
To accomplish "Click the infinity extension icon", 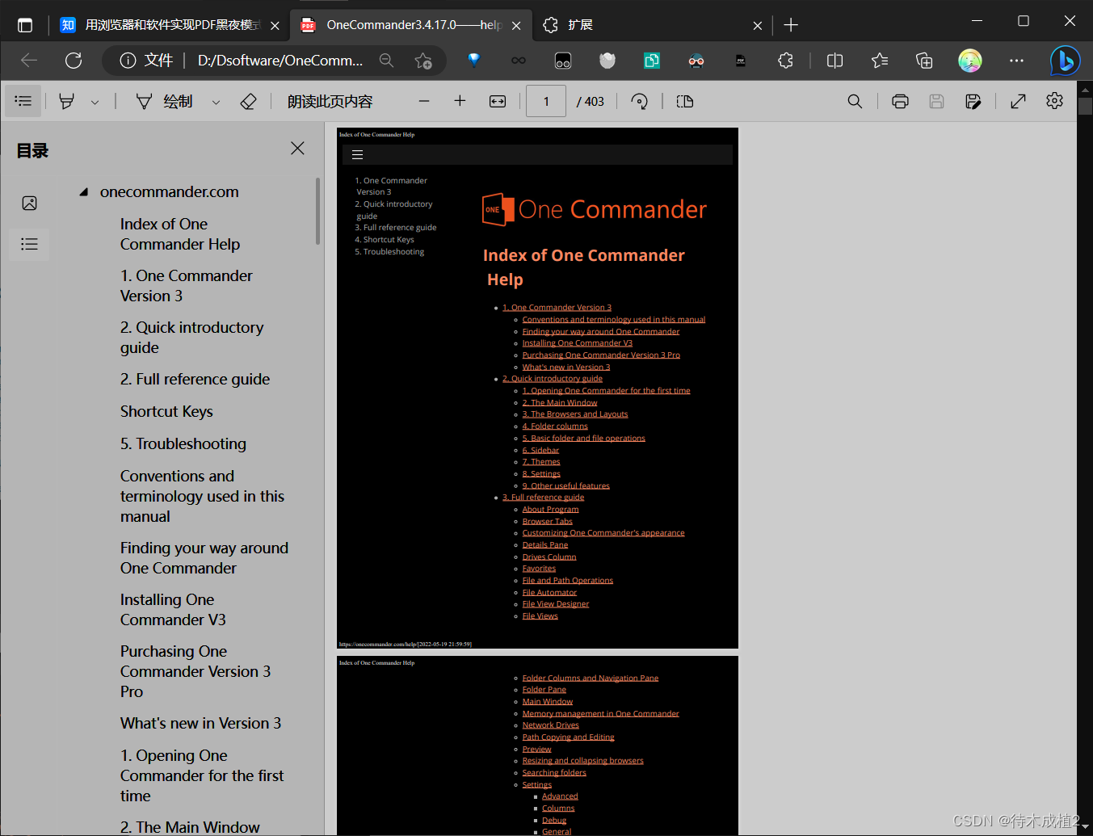I will click(x=519, y=61).
